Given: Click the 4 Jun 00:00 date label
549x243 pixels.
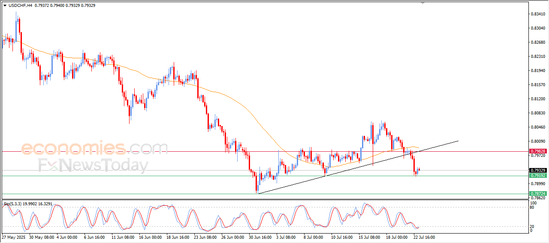Looking at the screenshot, I should tap(67, 237).
